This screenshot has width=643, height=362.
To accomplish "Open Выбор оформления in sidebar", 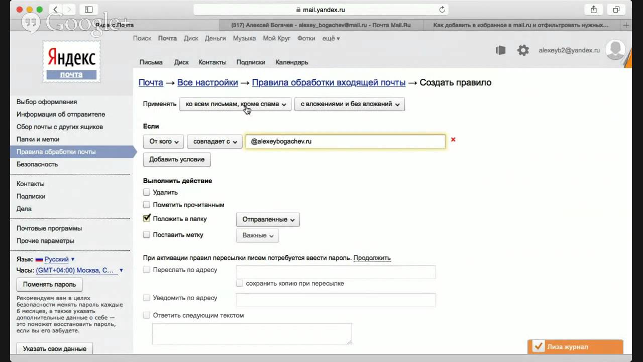I will pyautogui.click(x=47, y=102).
